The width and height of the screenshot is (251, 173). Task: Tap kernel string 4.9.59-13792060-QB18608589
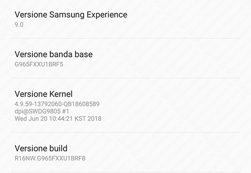57,104
